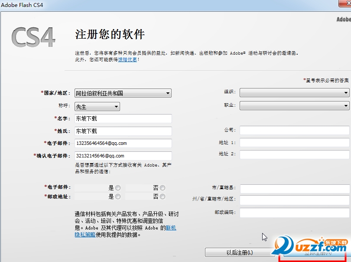Image resolution: width=351 pixels, height=262 pixels.
Task: Expand the 组织 organization dropdown
Action: [294, 92]
